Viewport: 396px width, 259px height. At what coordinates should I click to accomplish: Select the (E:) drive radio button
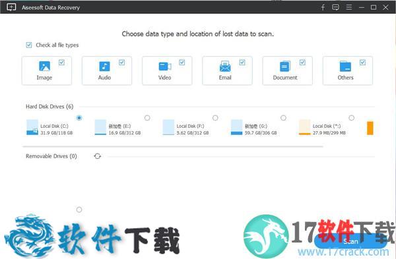147,118
